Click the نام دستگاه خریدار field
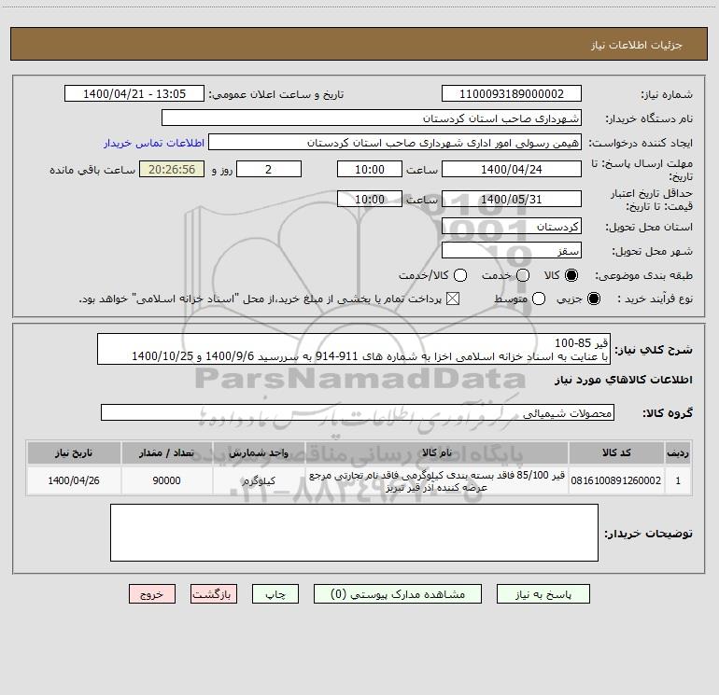 pyautogui.click(x=372, y=118)
